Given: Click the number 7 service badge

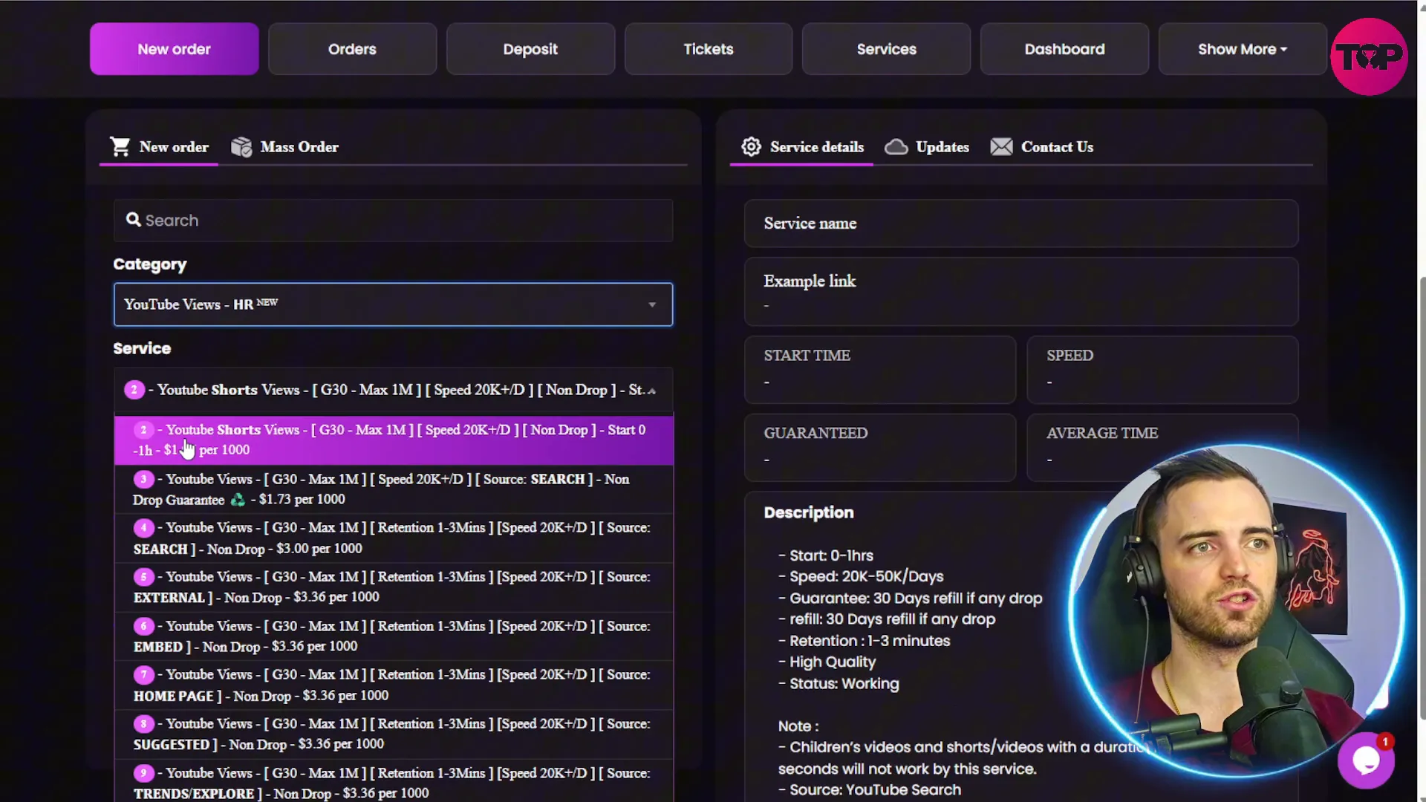Looking at the screenshot, I should pyautogui.click(x=143, y=675).
